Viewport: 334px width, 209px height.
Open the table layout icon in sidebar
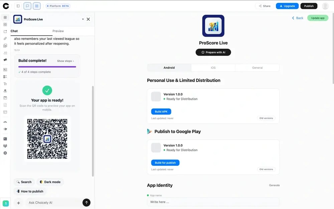pos(5,112)
